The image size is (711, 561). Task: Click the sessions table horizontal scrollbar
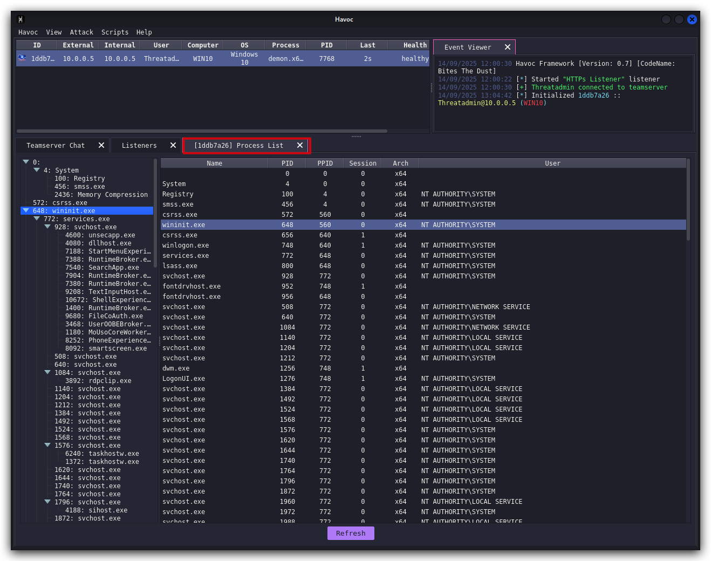click(x=202, y=131)
